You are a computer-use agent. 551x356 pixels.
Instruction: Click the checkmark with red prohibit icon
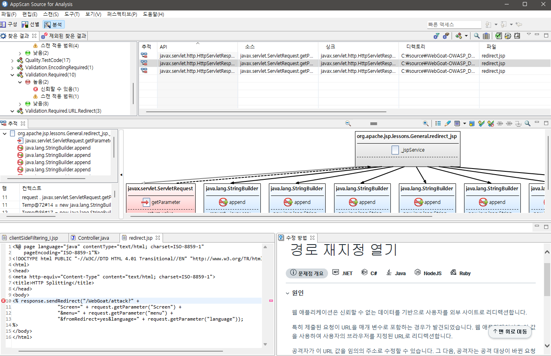click(491, 123)
